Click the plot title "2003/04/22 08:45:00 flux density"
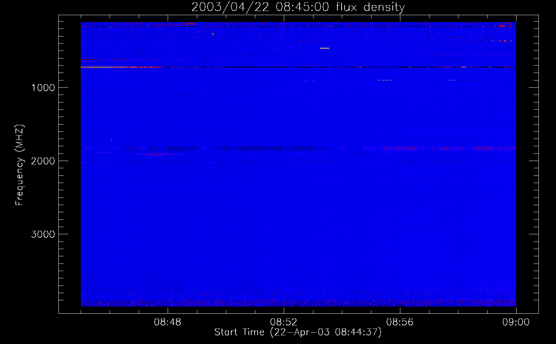556x344 pixels. click(298, 7)
